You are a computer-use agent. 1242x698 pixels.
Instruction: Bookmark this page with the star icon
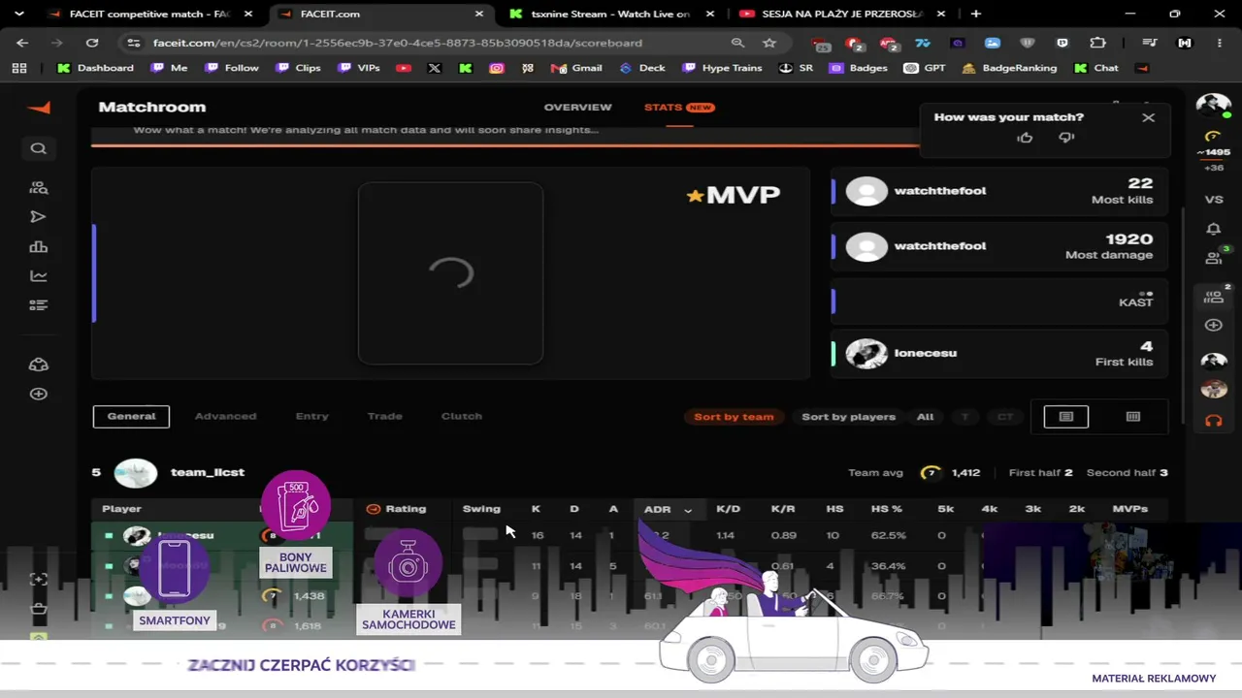(769, 43)
